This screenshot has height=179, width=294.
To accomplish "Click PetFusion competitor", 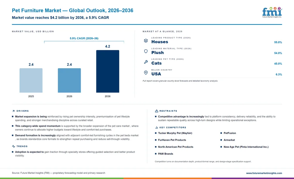I will coord(230,133).
